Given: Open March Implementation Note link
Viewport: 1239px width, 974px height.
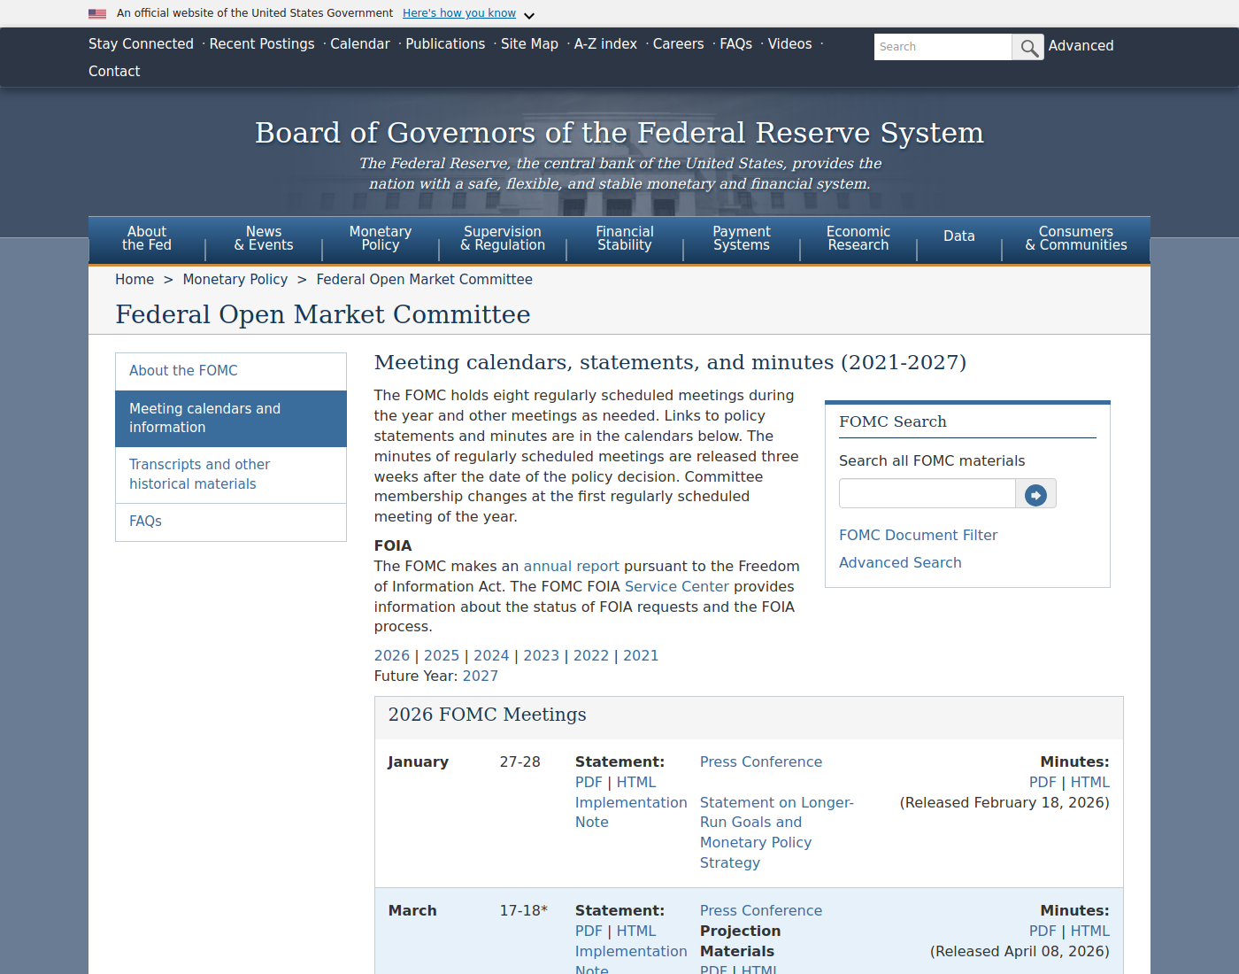Looking at the screenshot, I should (x=631, y=959).
